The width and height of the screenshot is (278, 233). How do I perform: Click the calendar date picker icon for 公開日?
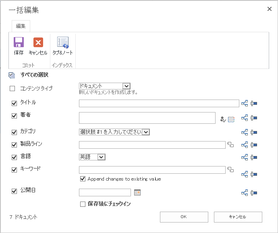(137, 193)
